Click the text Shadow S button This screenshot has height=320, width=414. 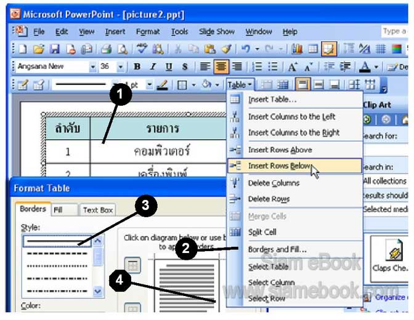click(x=185, y=66)
